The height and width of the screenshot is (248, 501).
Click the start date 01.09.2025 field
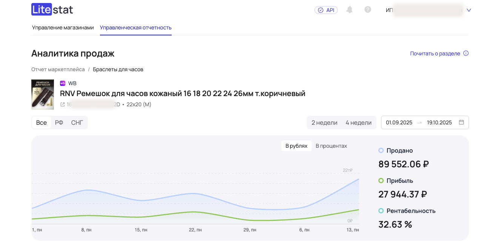399,122
